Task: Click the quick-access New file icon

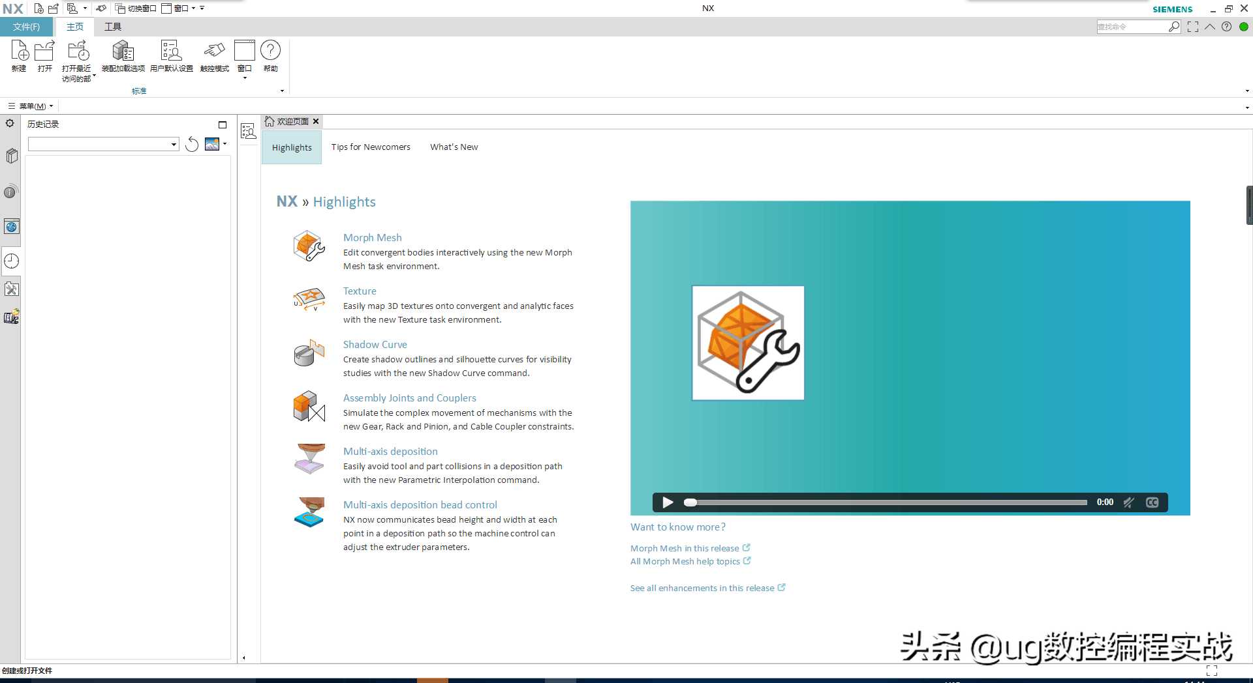Action: pos(39,8)
